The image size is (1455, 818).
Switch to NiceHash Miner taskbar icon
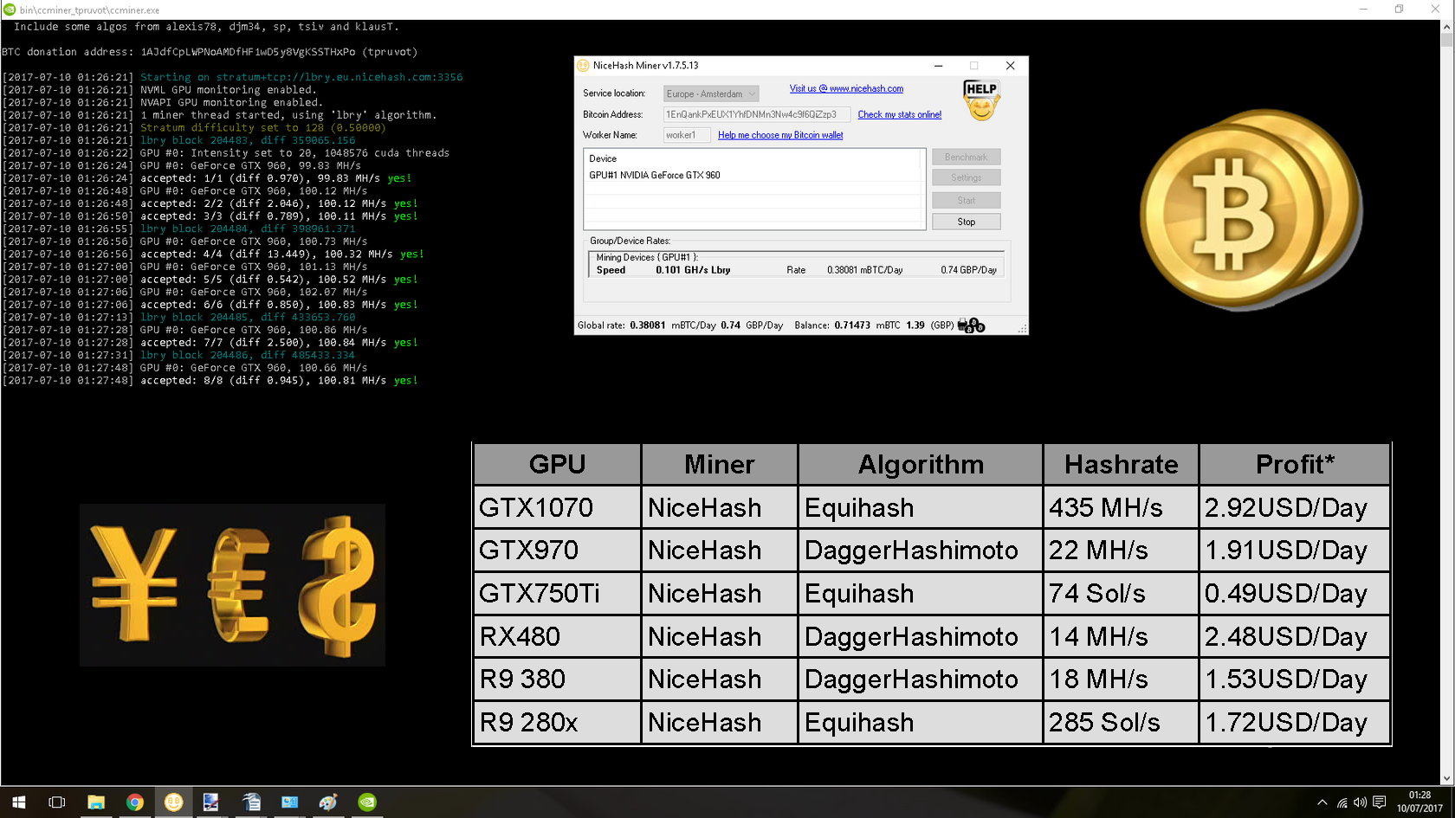coord(174,802)
